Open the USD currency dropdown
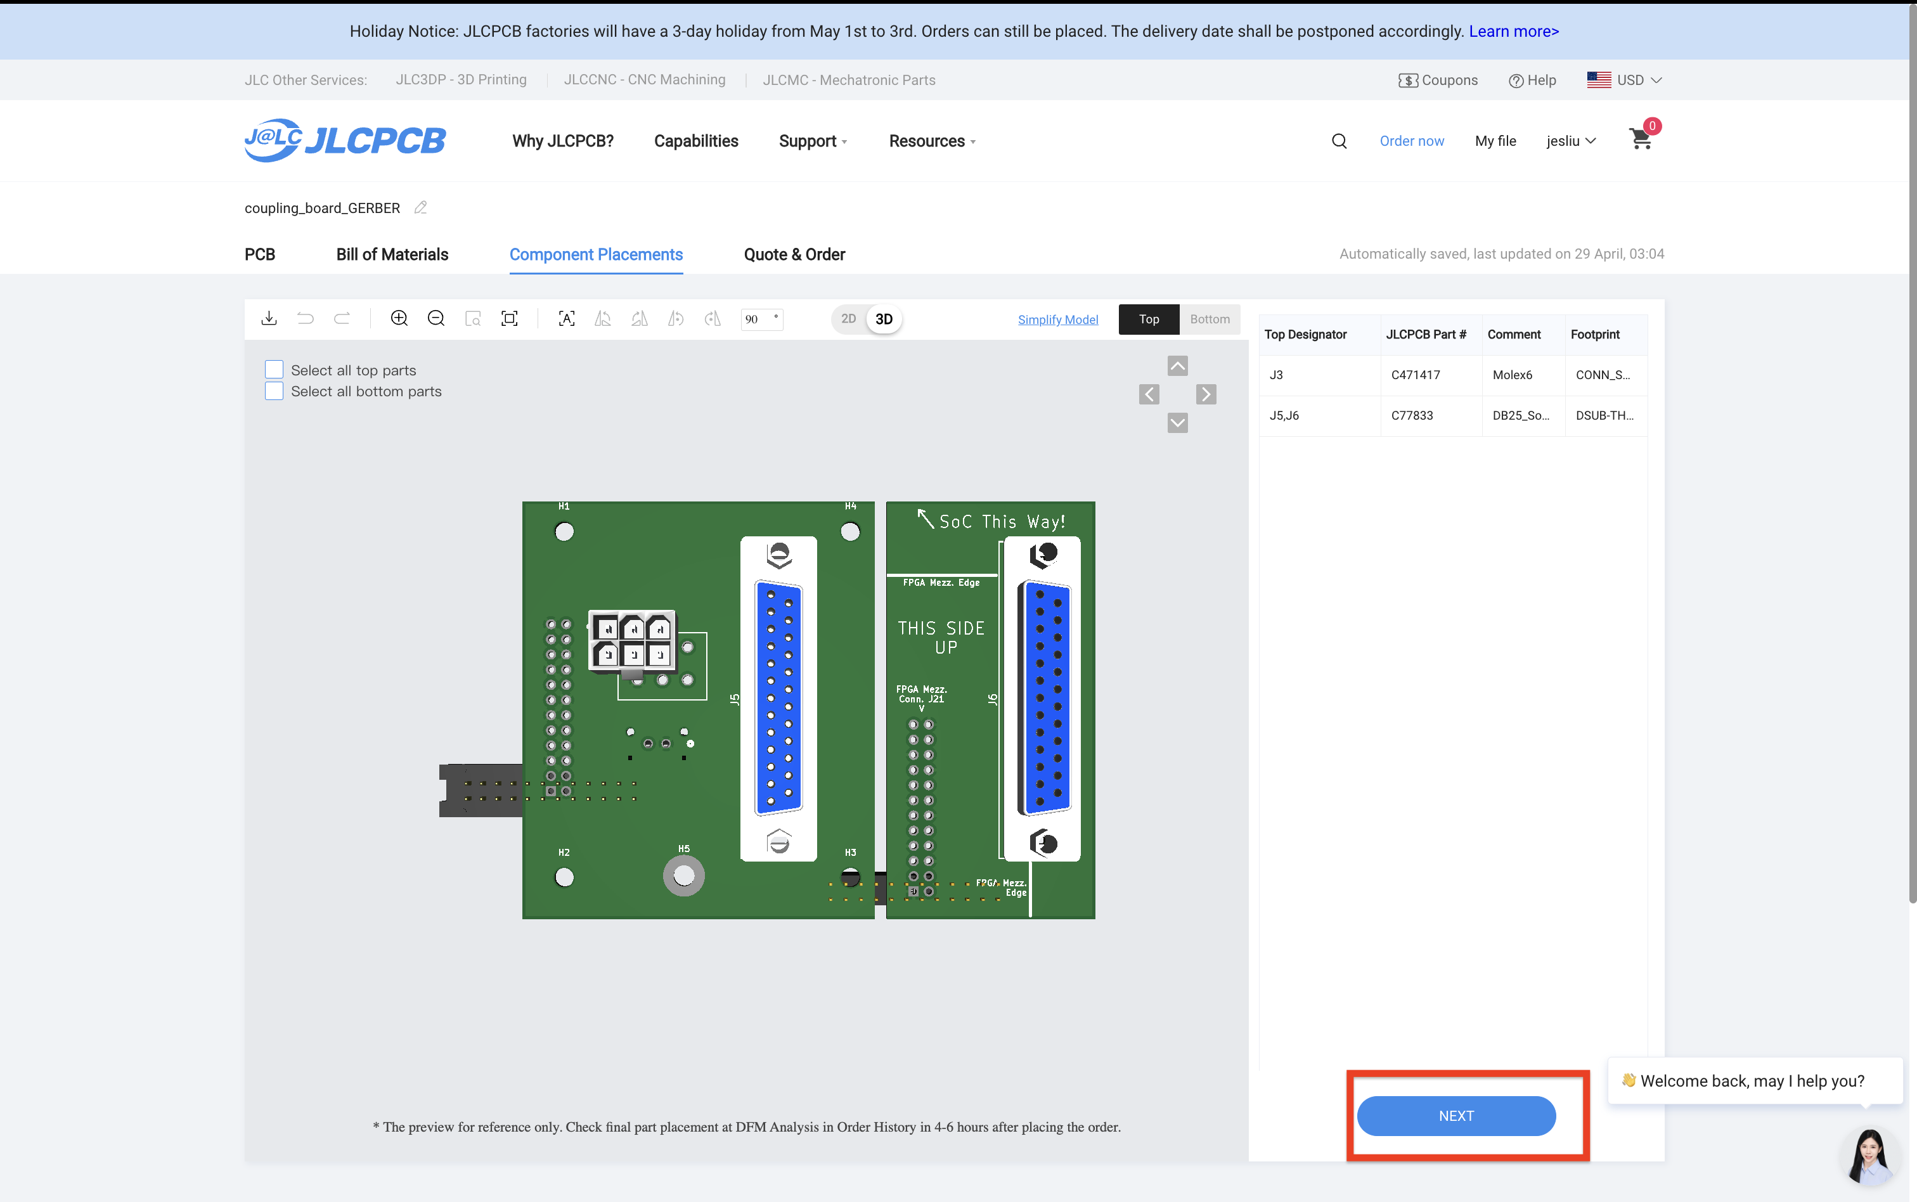1917x1202 pixels. (x=1625, y=81)
